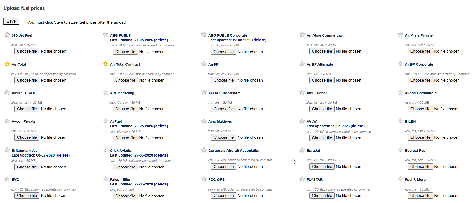
Task: Select a file for BILEN upload
Action: (420, 137)
